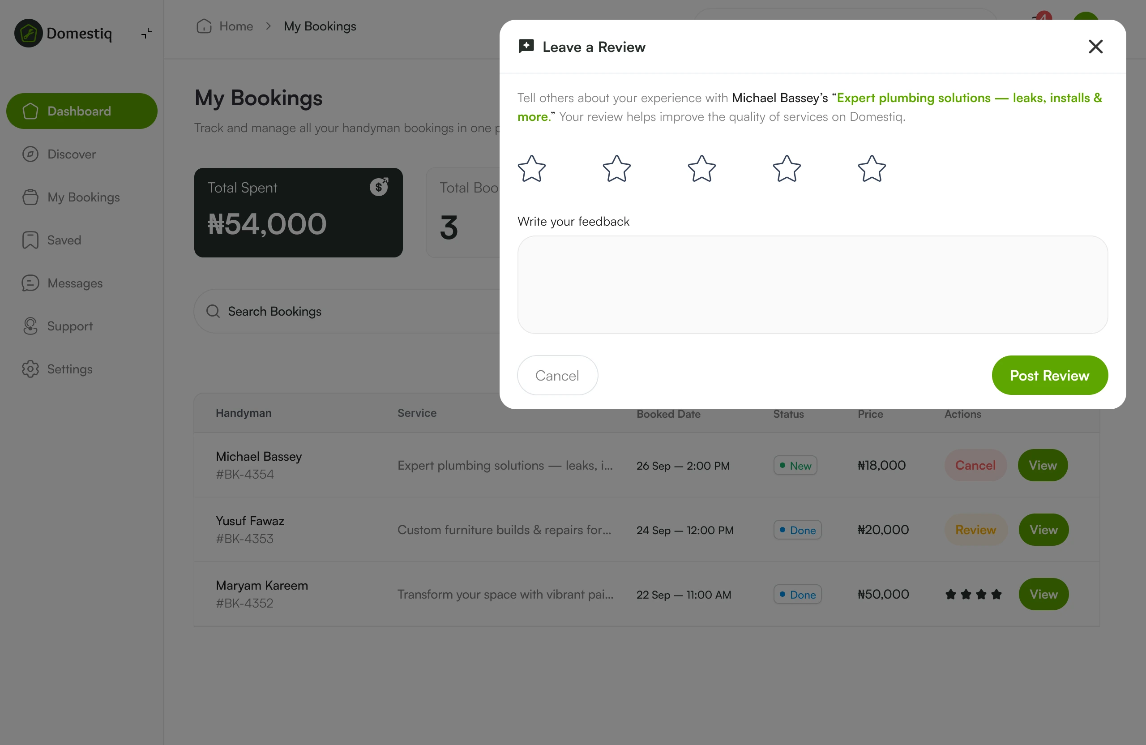The image size is (1146, 745).
Task: Give a five-star rating
Action: (872, 168)
